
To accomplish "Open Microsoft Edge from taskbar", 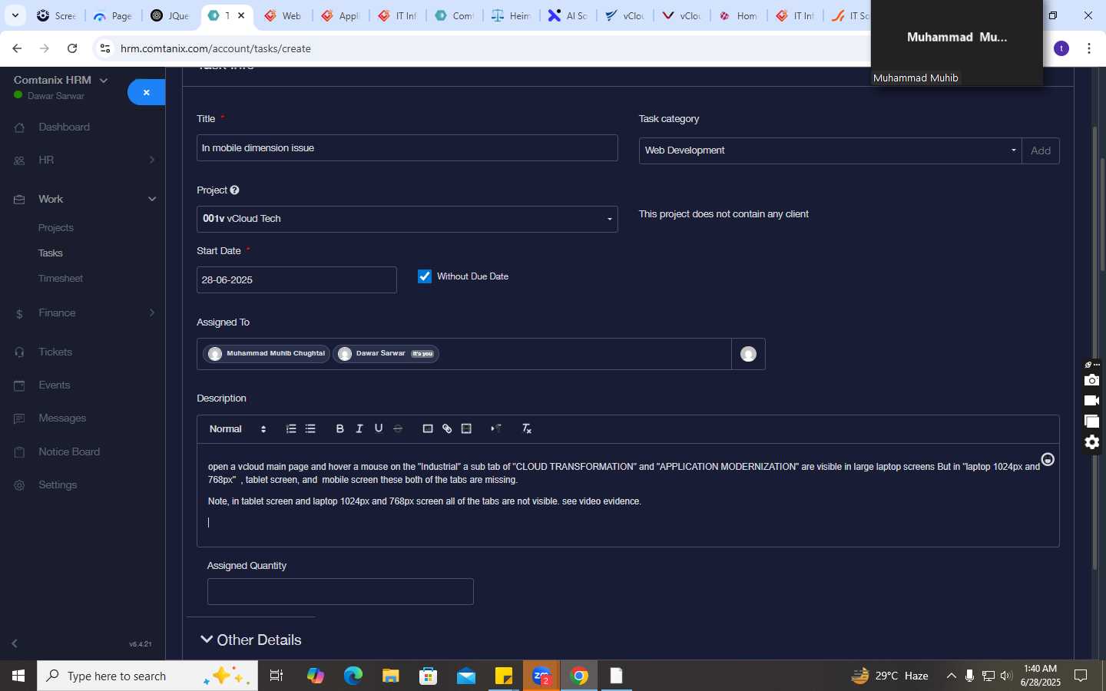I will point(353,676).
